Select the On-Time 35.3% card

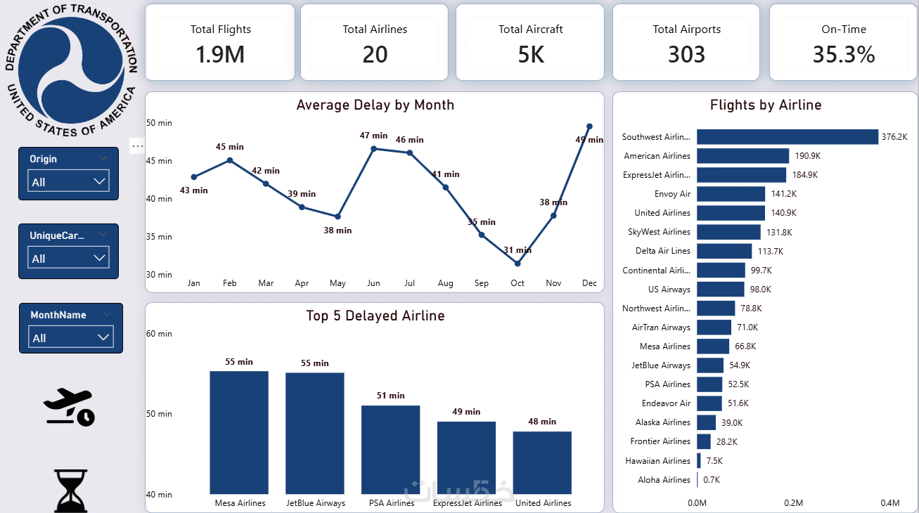point(843,42)
